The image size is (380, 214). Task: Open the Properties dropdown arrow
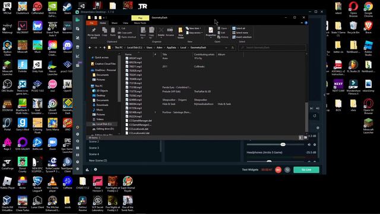211,38
